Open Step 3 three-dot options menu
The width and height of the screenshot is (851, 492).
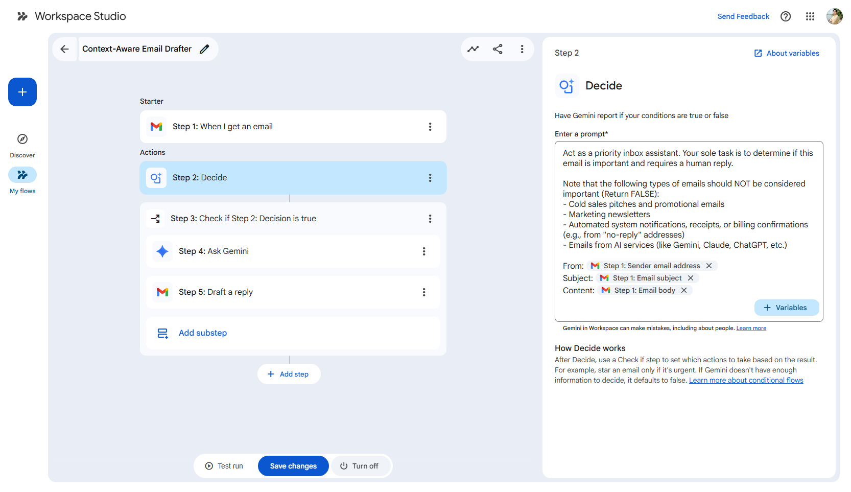430,219
